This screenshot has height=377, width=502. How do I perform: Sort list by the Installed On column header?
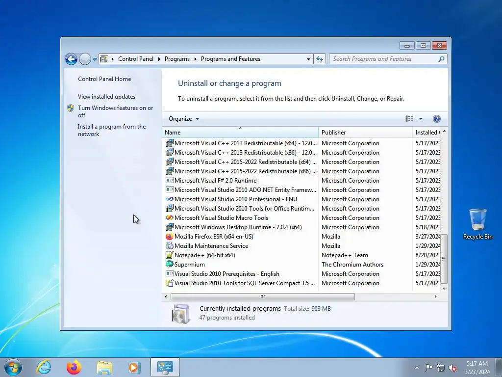click(x=427, y=133)
